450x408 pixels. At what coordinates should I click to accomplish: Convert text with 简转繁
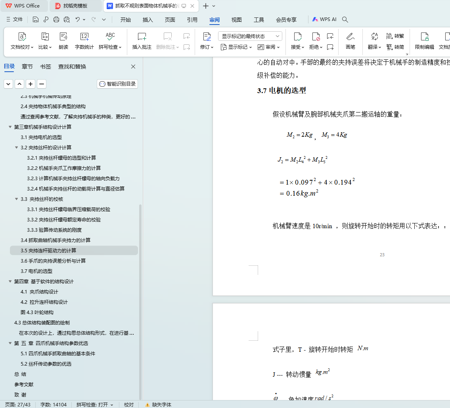(395, 36)
